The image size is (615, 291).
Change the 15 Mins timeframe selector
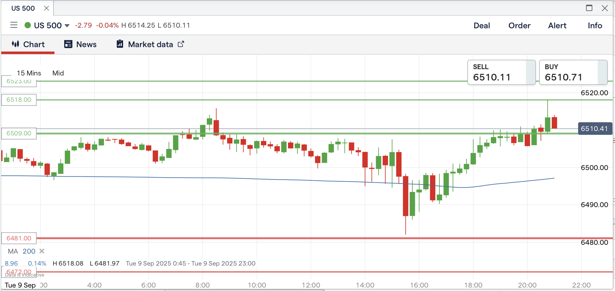[x=29, y=73]
